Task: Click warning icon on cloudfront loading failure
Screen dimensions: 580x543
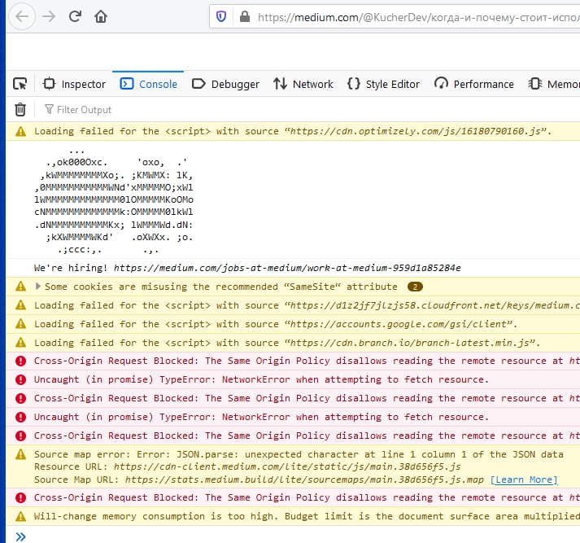Action: (x=20, y=305)
